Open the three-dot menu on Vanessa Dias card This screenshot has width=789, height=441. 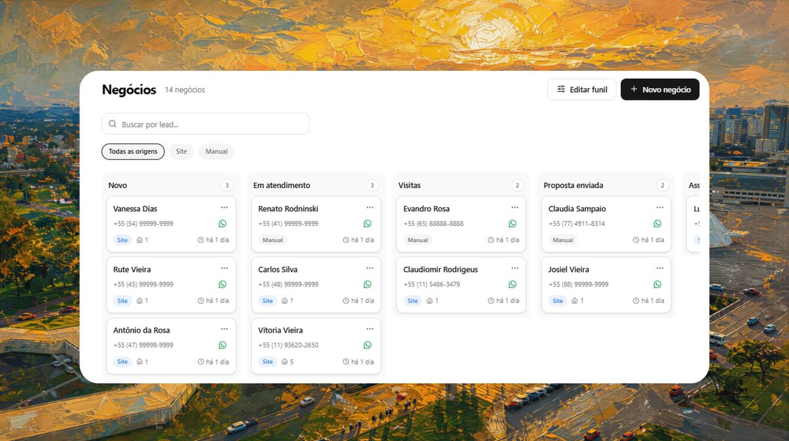click(224, 208)
